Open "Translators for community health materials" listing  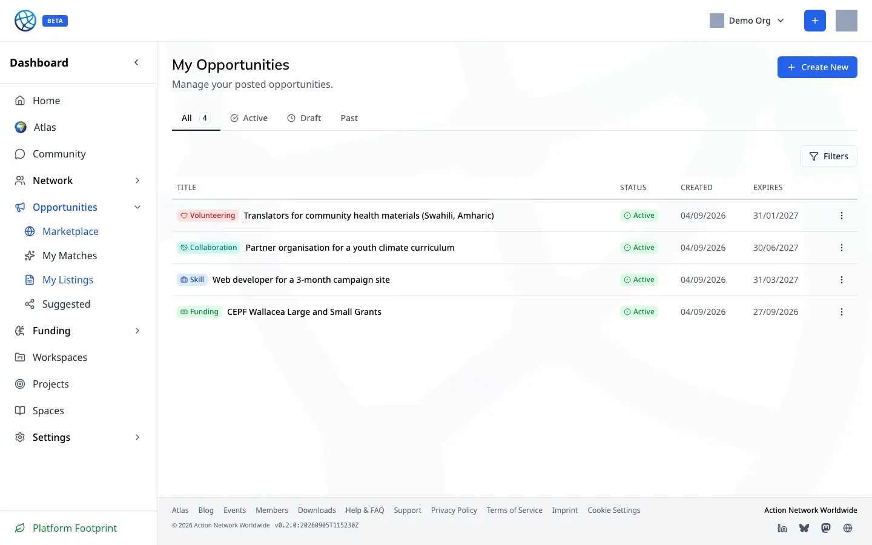pos(369,216)
